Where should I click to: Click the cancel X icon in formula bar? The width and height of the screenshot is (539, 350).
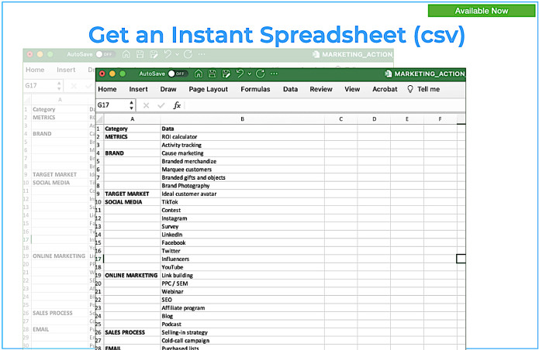pyautogui.click(x=146, y=105)
